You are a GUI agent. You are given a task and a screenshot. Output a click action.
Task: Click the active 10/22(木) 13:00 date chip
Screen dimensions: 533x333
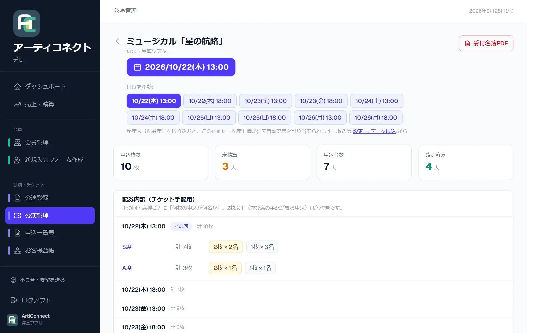[154, 101]
